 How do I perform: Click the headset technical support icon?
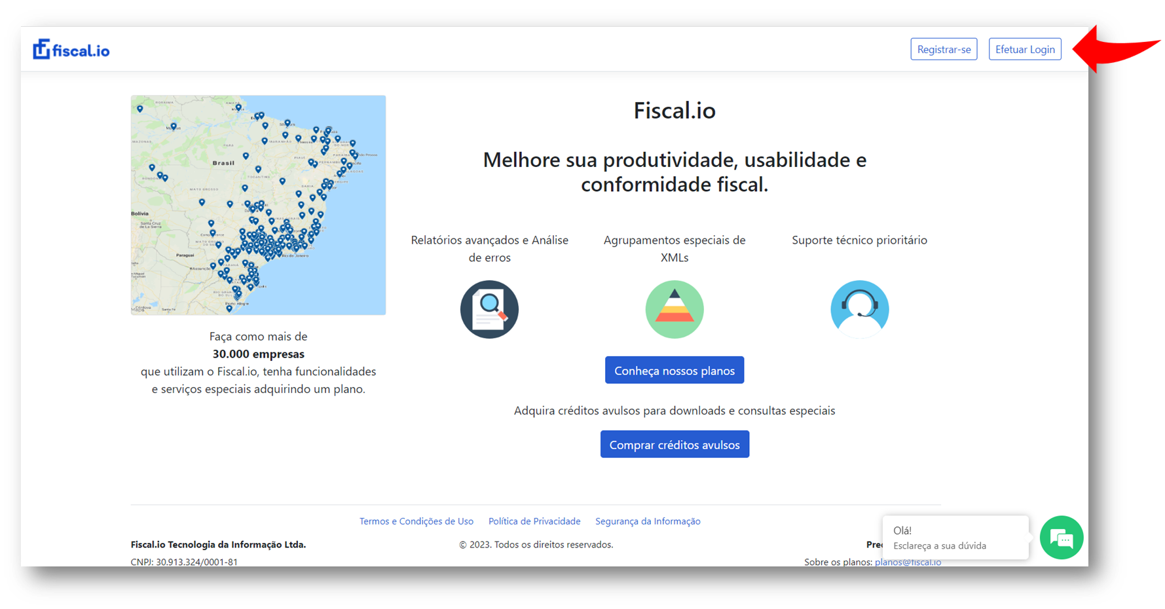(860, 309)
